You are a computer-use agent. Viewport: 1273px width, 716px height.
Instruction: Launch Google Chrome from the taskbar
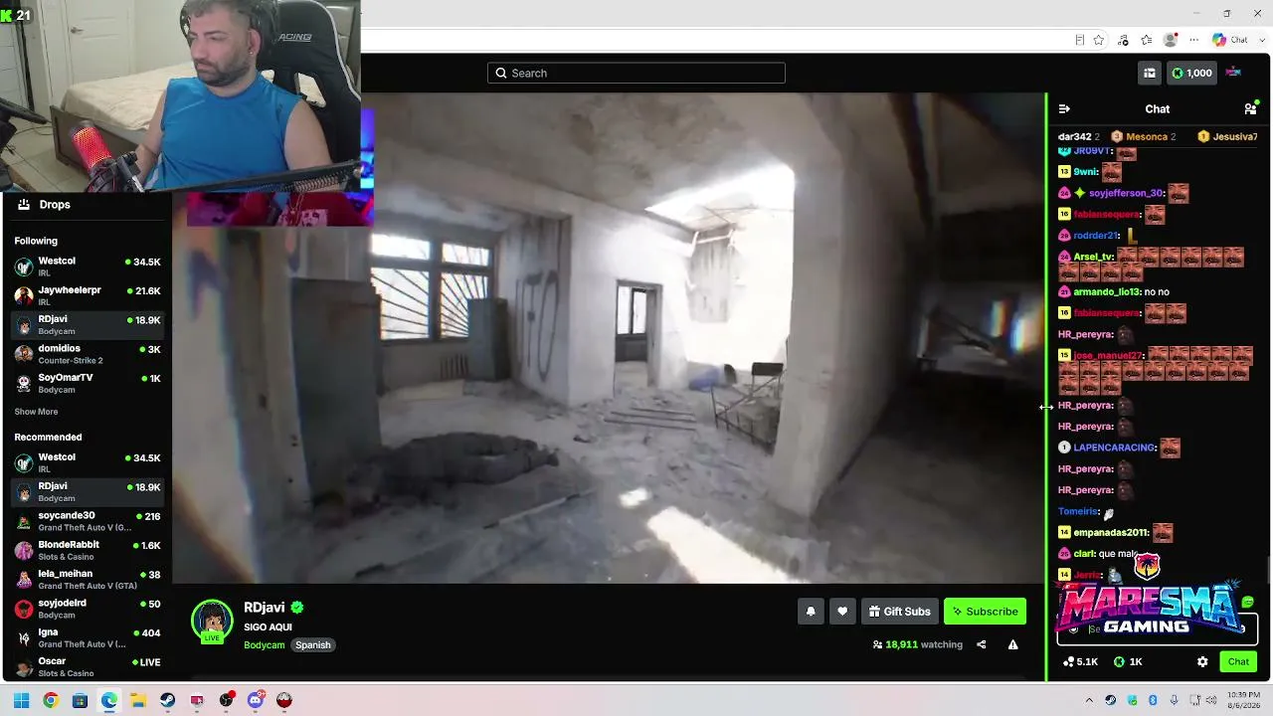pos(51,700)
